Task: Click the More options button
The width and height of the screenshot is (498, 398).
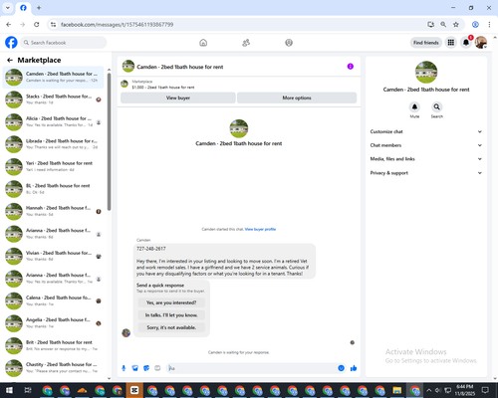Action: [297, 98]
